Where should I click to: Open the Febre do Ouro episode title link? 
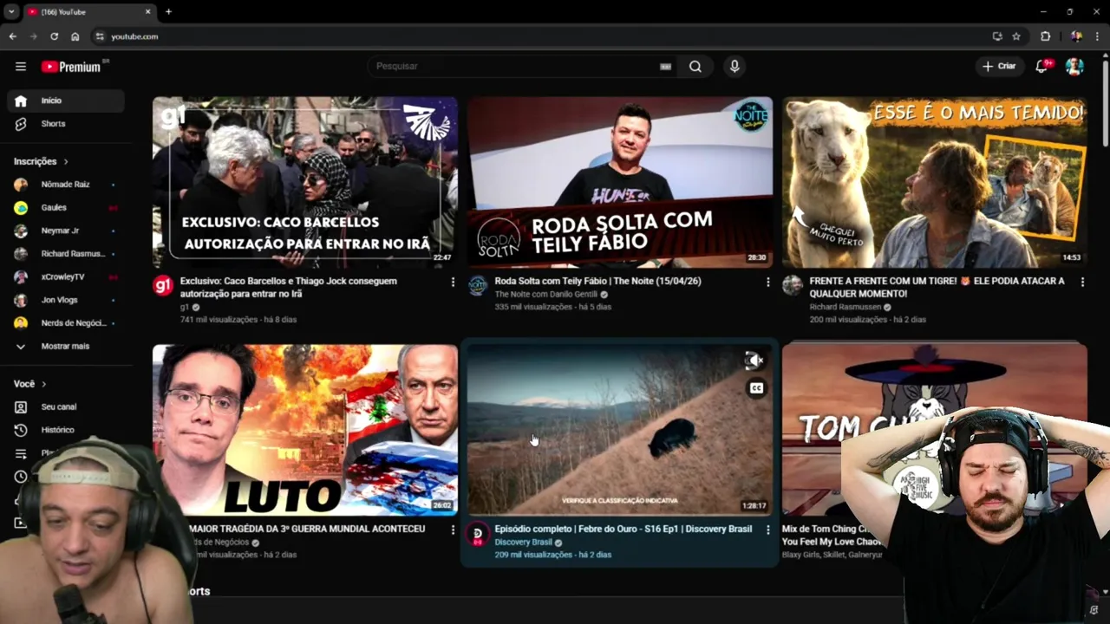[x=624, y=529]
